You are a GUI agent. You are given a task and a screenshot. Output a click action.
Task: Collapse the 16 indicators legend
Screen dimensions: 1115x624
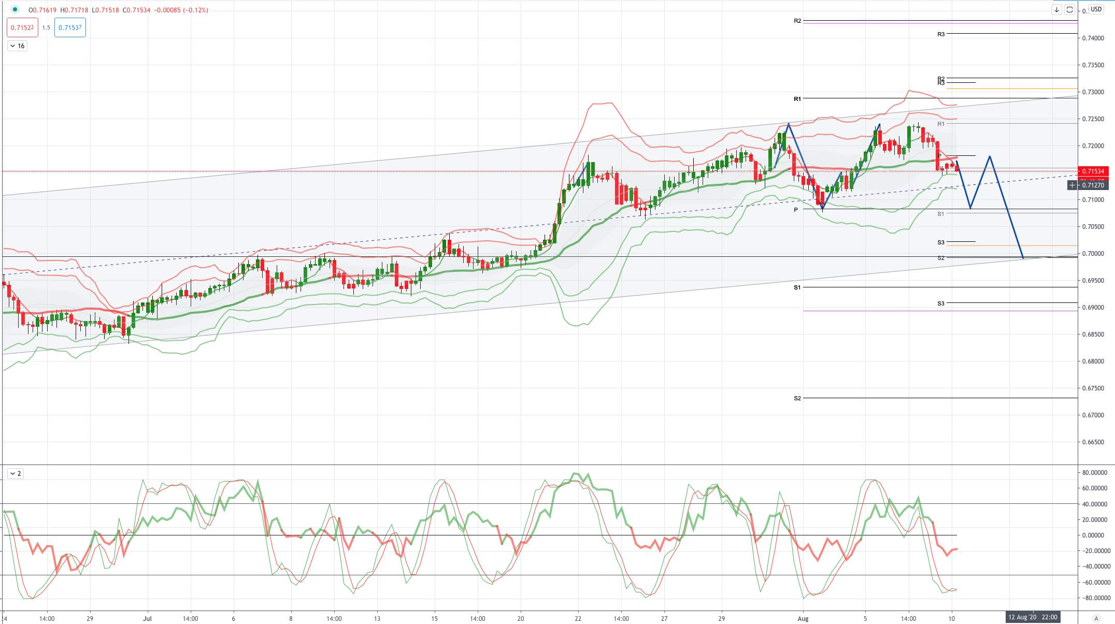pos(17,46)
